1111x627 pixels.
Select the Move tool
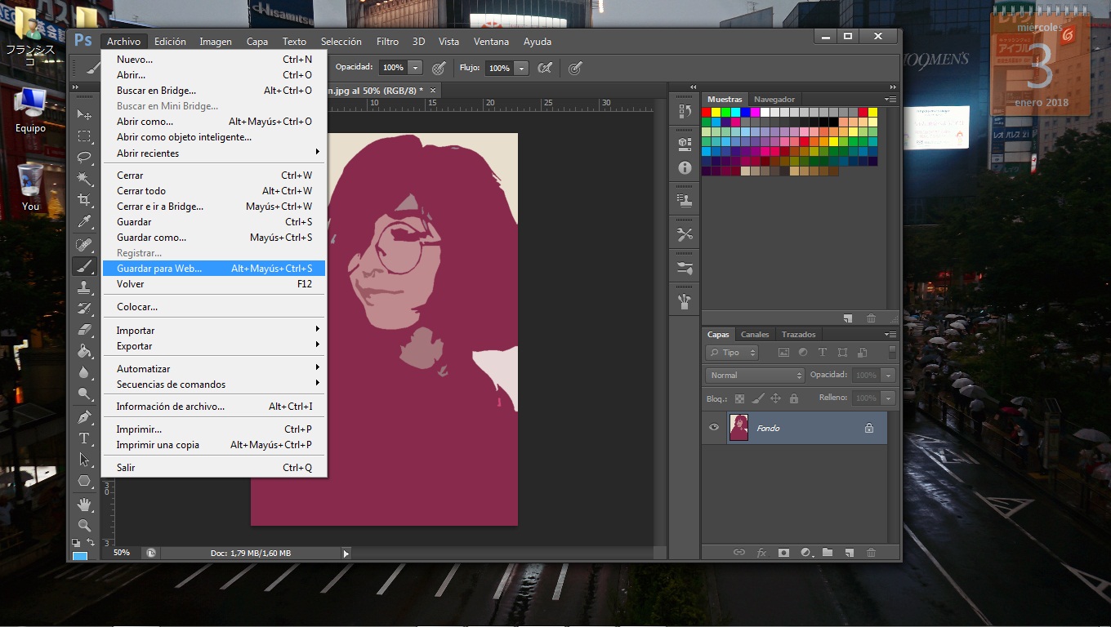tap(84, 114)
